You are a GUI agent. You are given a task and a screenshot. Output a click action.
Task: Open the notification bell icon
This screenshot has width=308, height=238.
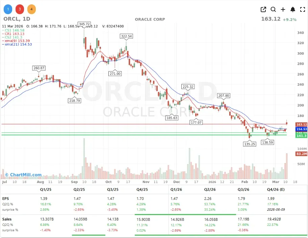point(293,9)
